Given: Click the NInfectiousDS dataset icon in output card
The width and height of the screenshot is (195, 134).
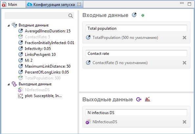Looking at the screenshot, I should (88, 122).
